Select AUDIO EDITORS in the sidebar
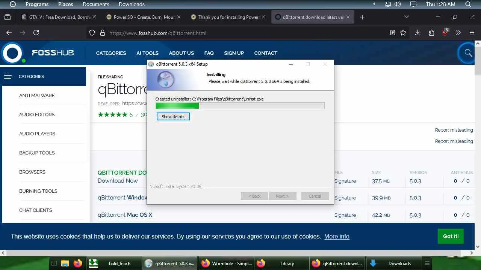 point(37,114)
